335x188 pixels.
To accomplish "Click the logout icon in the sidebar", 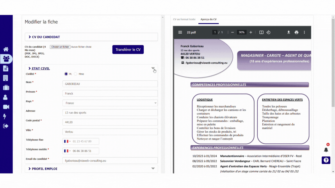I will (6, 126).
